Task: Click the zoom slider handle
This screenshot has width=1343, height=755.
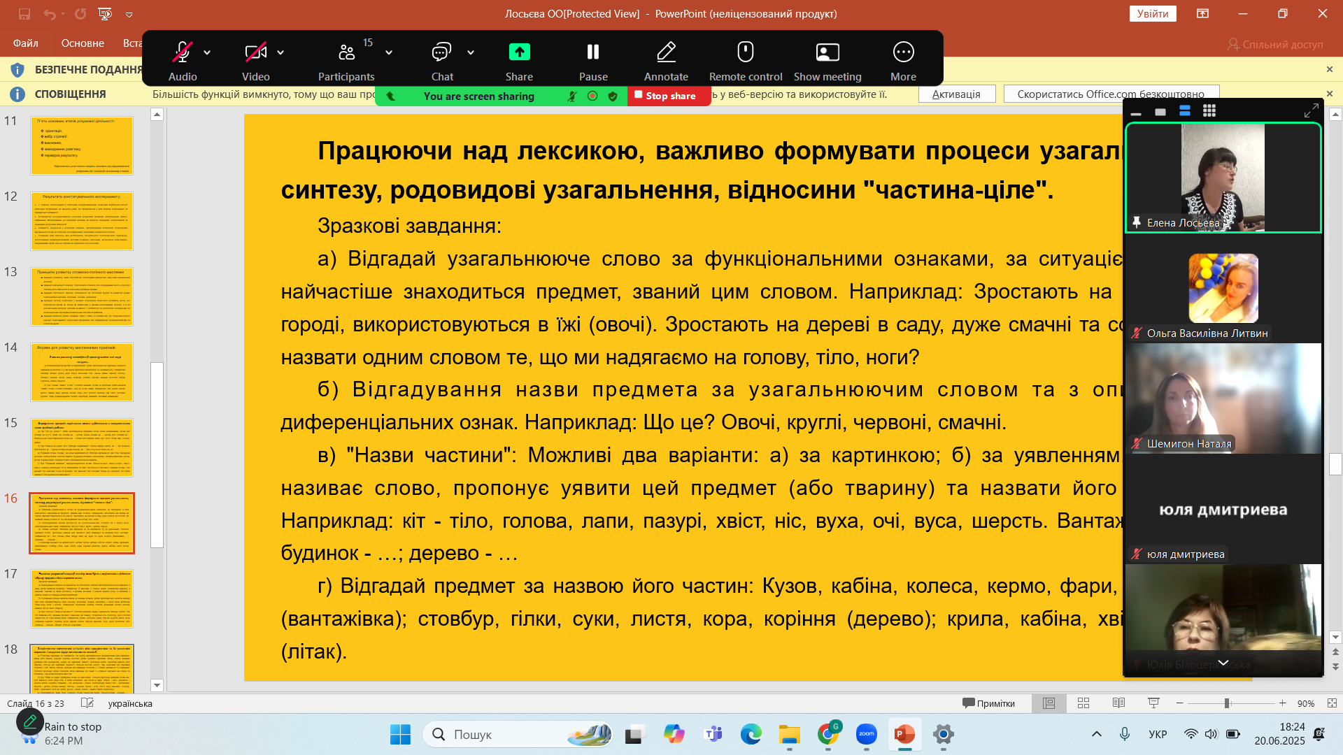Action: (x=1227, y=703)
